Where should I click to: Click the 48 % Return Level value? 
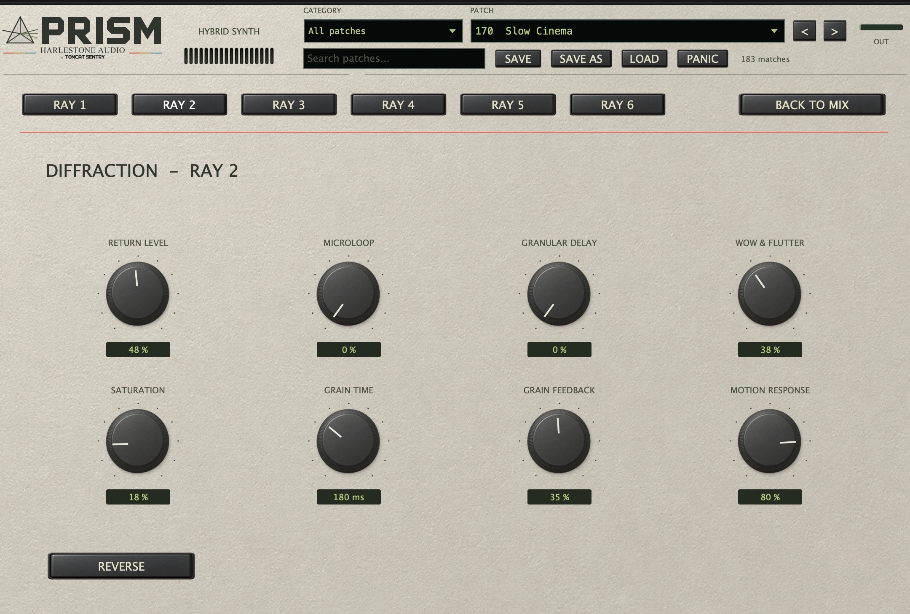(138, 350)
